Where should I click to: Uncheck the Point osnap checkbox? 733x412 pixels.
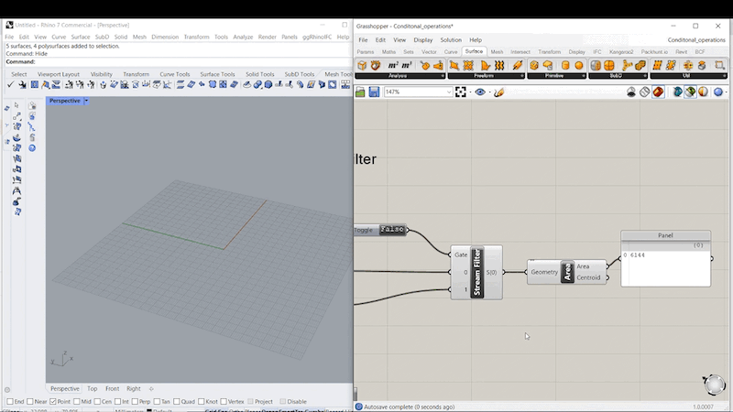53,401
